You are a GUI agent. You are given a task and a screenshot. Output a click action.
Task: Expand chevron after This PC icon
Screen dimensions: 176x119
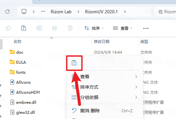coord(34,12)
